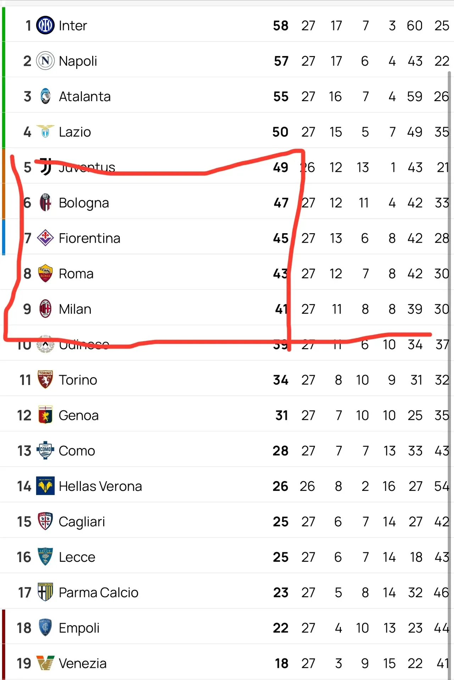Open the Lecce team name link

(77, 557)
